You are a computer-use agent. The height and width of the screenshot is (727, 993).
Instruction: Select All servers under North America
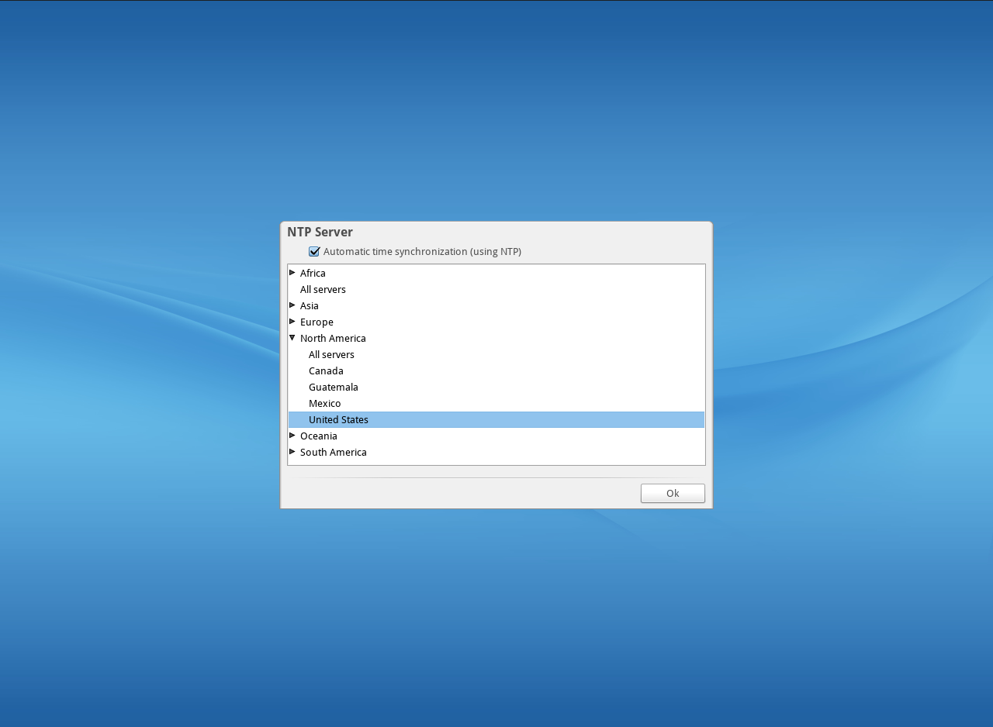pyautogui.click(x=331, y=354)
